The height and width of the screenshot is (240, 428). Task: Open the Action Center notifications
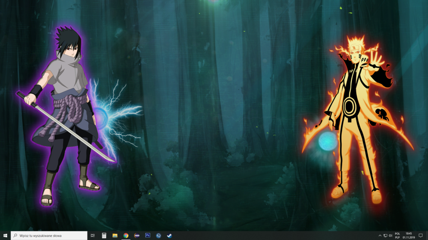[421, 236]
